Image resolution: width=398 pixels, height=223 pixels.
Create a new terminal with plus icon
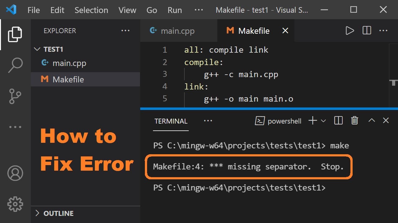(x=312, y=120)
